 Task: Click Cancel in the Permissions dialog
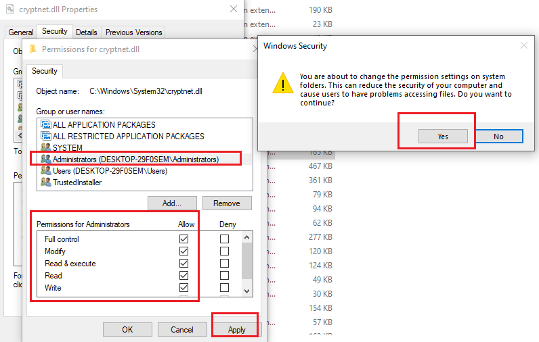click(x=182, y=329)
